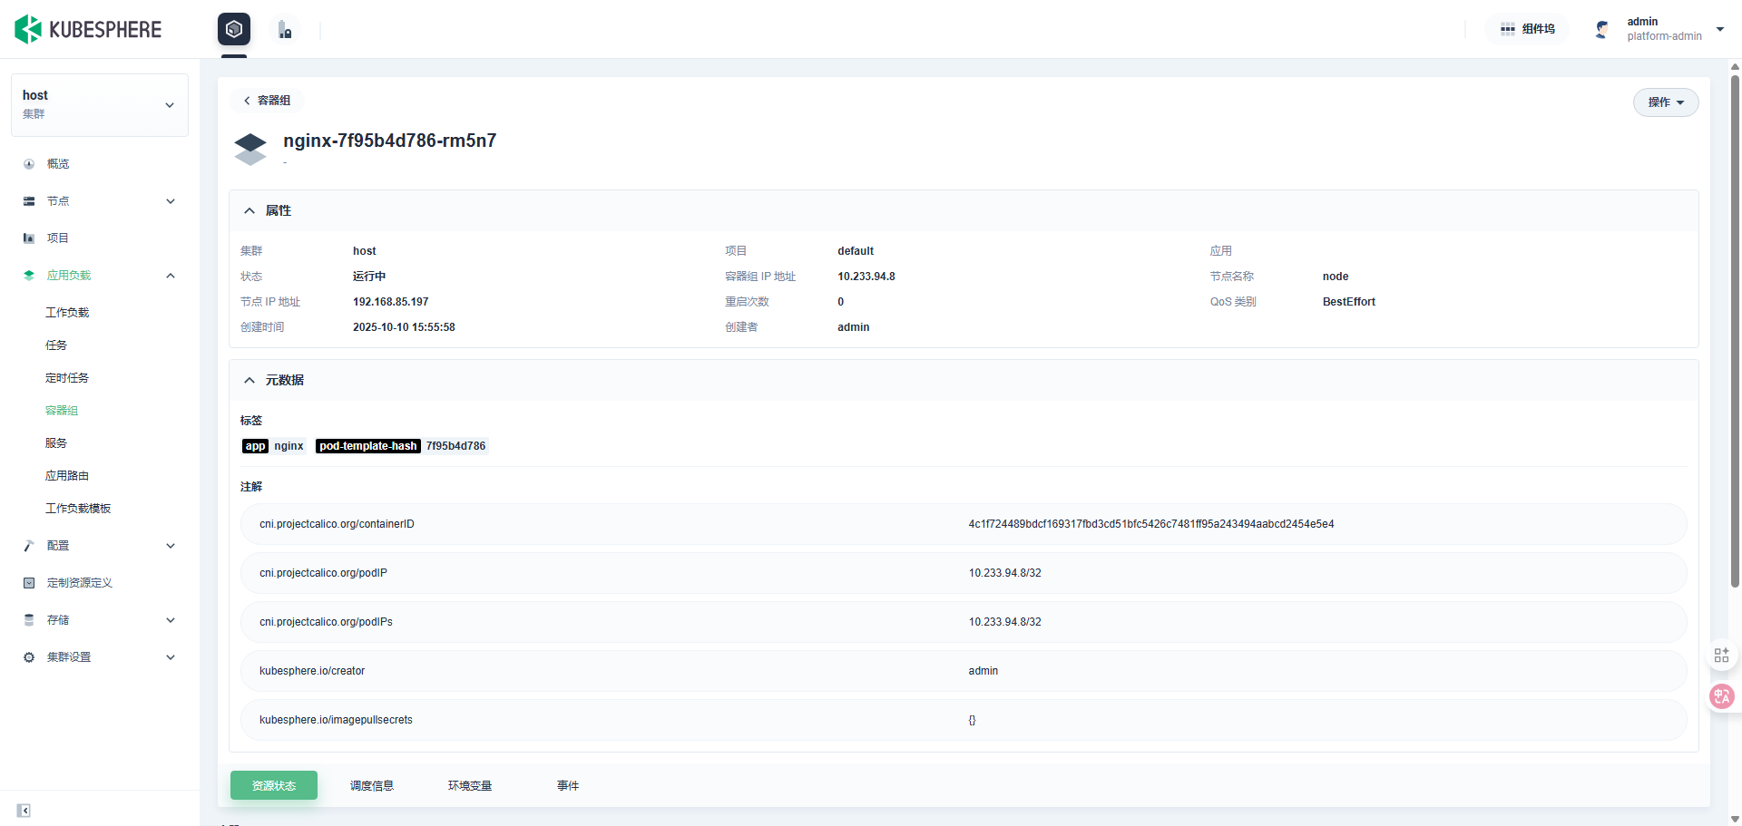Viewport: 1742px width, 826px height.
Task: Click the pod name nginx-7f95b4d786-rm5n7 title
Action: click(x=390, y=141)
